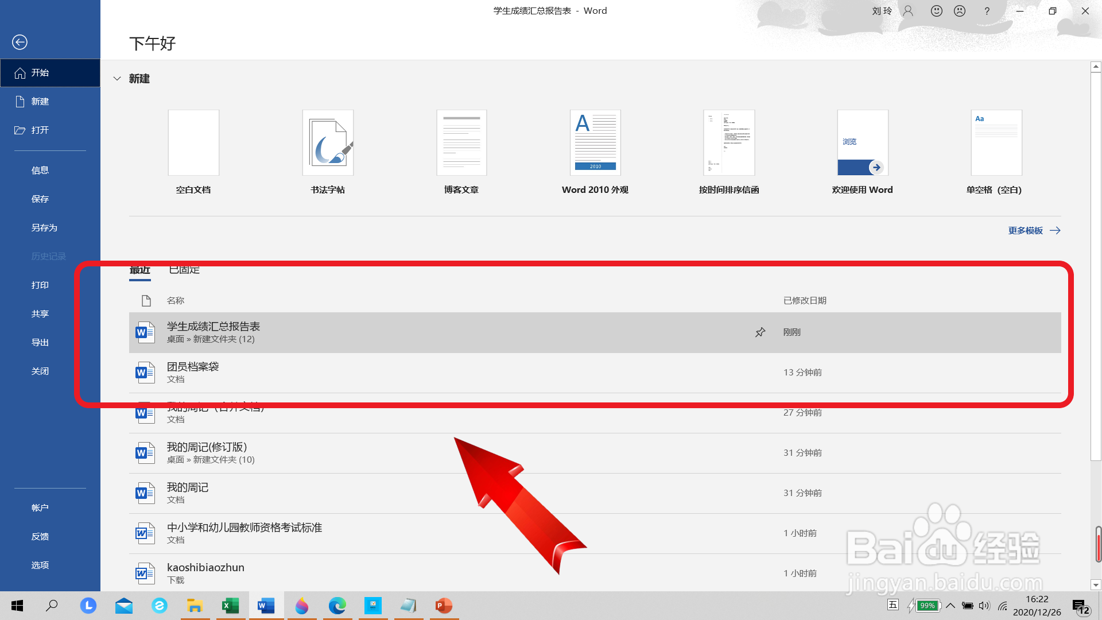Open recent file 团员档案袋
The image size is (1102, 620).
[595, 373]
